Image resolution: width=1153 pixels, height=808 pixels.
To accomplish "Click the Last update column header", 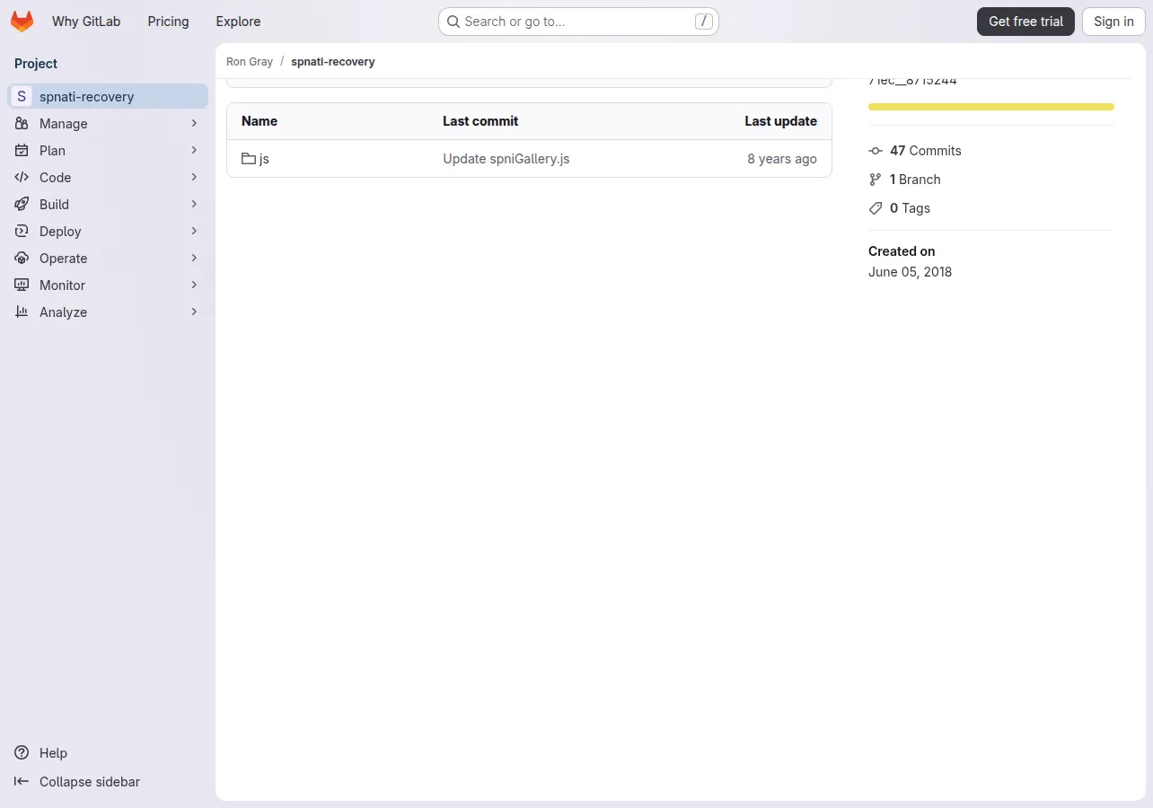I will click(x=780, y=121).
